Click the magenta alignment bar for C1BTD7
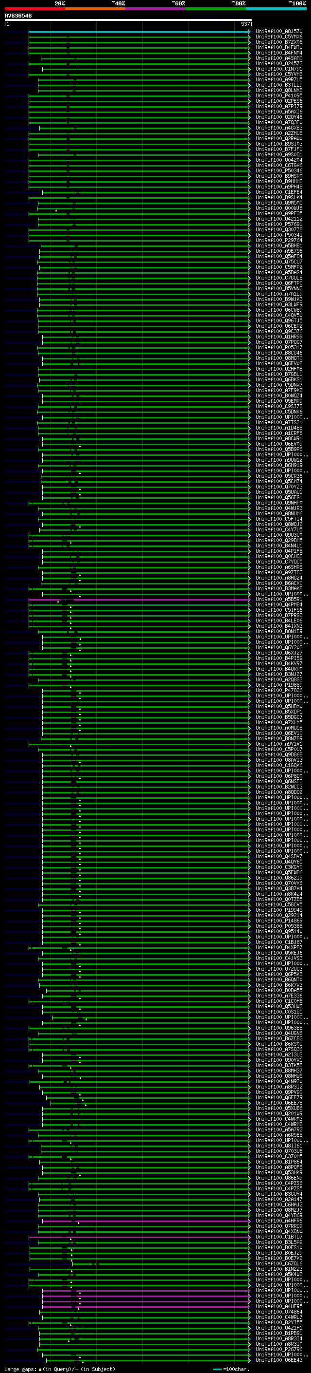The image size is (311, 1373). tap(139, 1237)
